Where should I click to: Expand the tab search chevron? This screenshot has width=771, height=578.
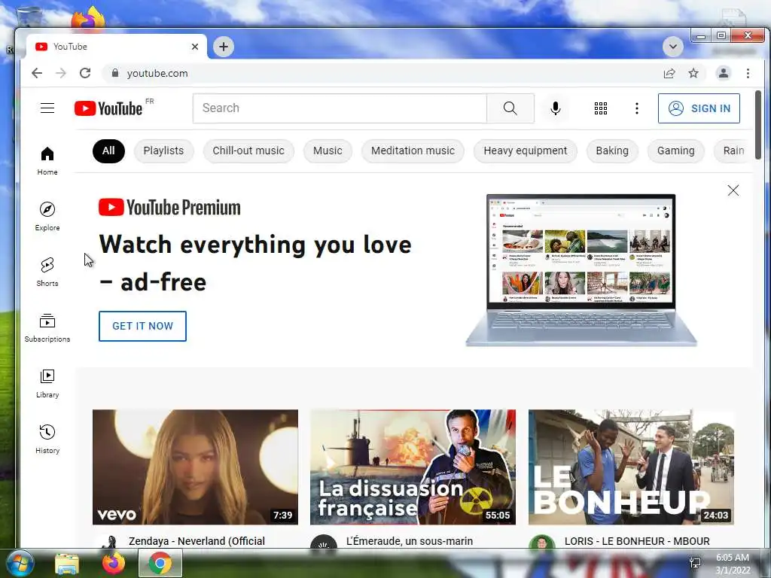tap(672, 47)
